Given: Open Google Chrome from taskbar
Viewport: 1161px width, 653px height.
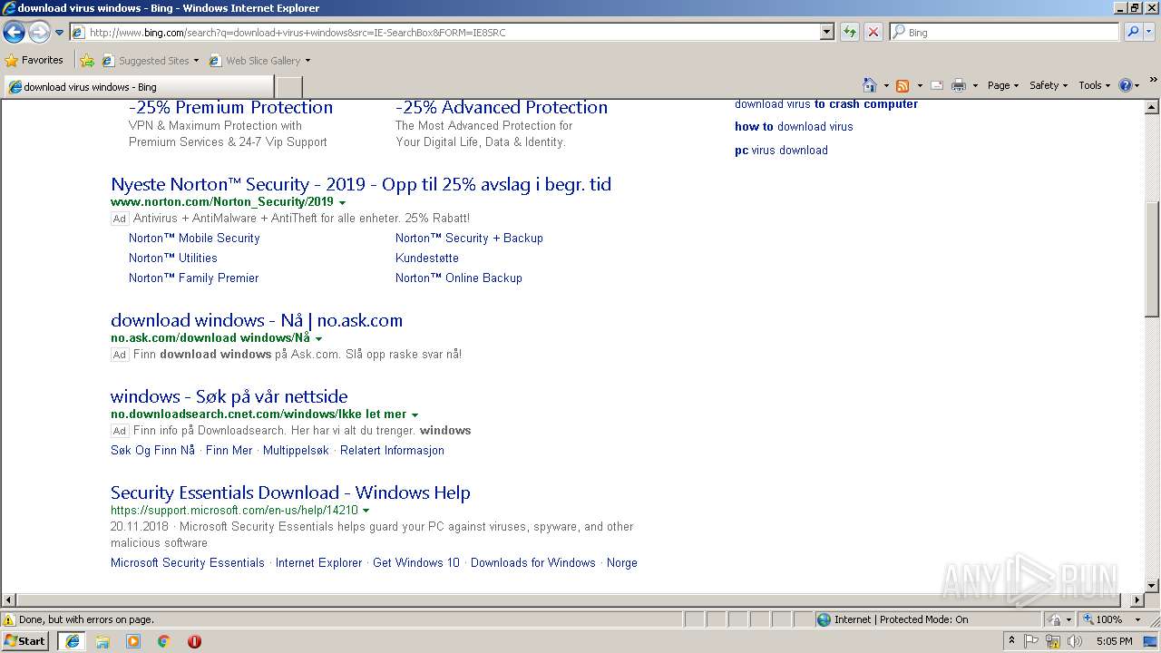Looking at the screenshot, I should pyautogui.click(x=164, y=641).
